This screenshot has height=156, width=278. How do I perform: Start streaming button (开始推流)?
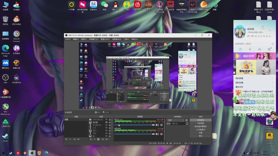201,120
